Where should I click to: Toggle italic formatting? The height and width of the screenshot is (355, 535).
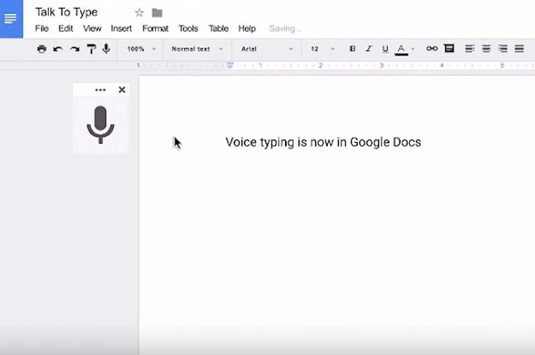[x=369, y=49]
